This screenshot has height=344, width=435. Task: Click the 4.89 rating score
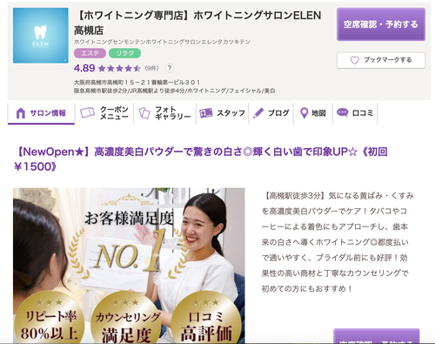click(x=84, y=68)
